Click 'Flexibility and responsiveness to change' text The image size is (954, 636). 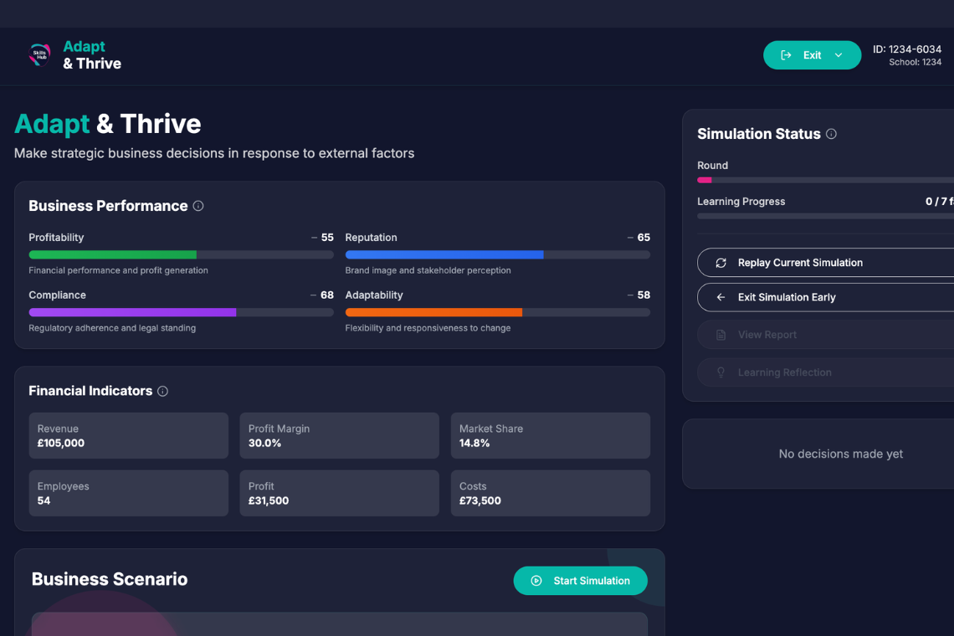coord(428,328)
